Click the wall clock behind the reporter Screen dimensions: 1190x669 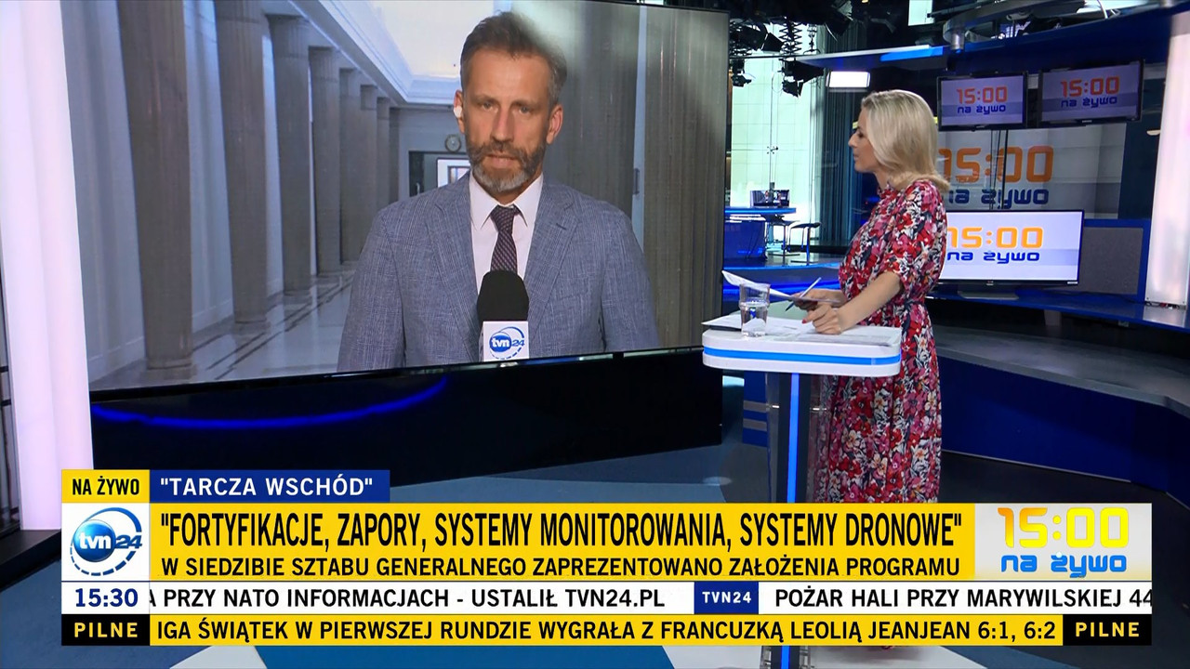click(453, 142)
